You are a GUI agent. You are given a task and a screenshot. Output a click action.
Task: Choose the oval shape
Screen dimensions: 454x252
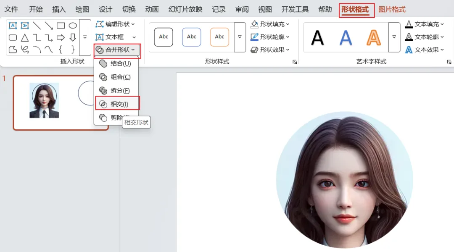click(73, 26)
